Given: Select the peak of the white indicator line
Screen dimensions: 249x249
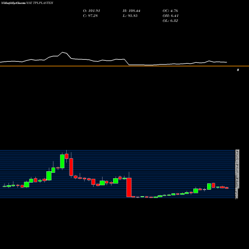Looking at the screenshot, I should (63, 52).
